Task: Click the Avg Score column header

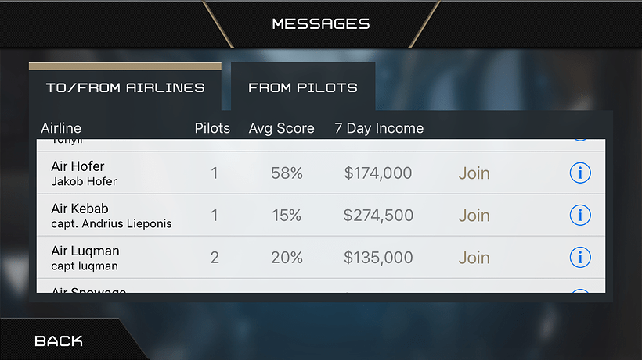Action: [x=281, y=128]
